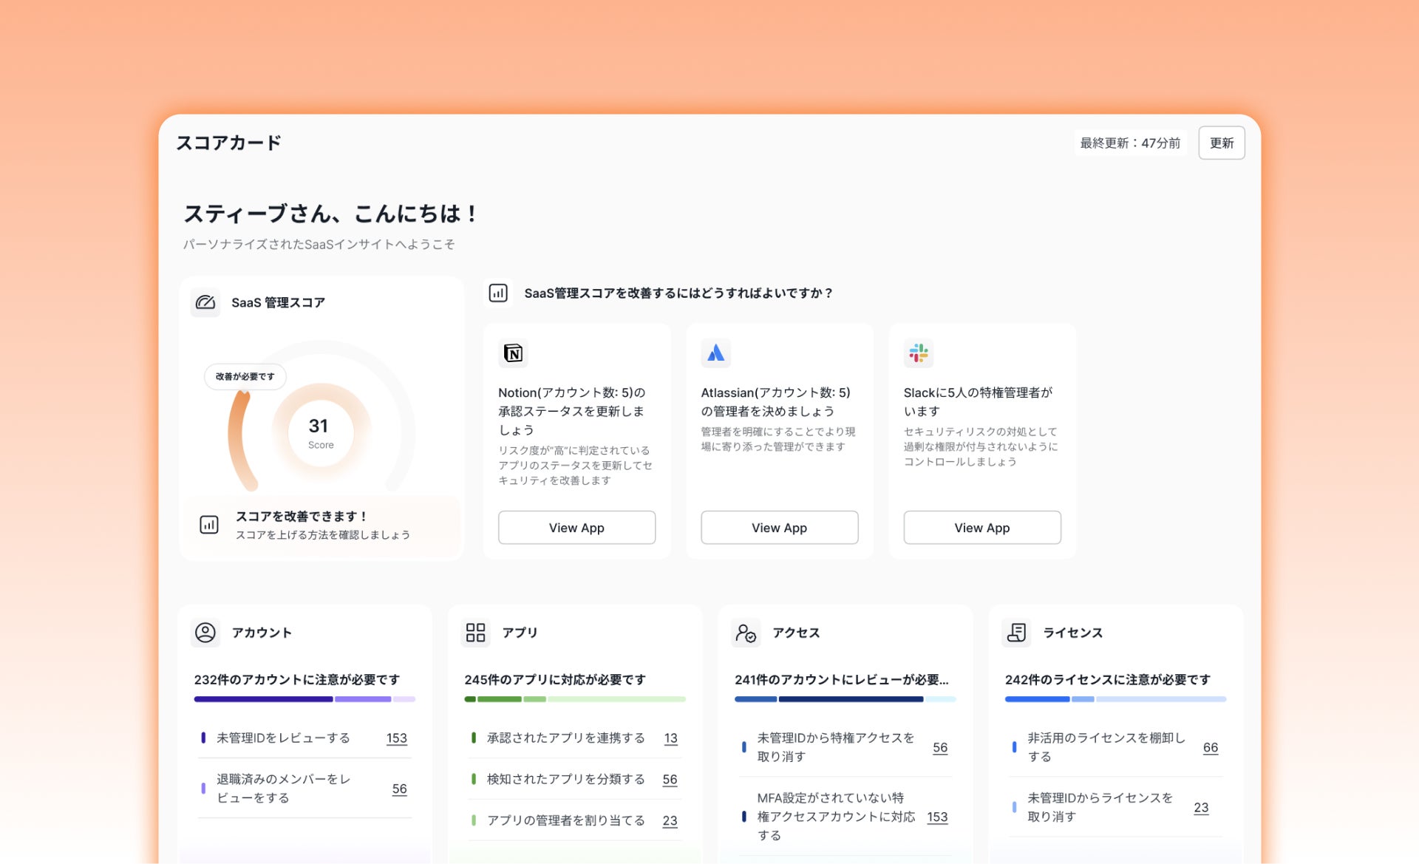Screen dimensions: 1419x864
Task: Click View App under Atlassian card
Action: point(779,528)
